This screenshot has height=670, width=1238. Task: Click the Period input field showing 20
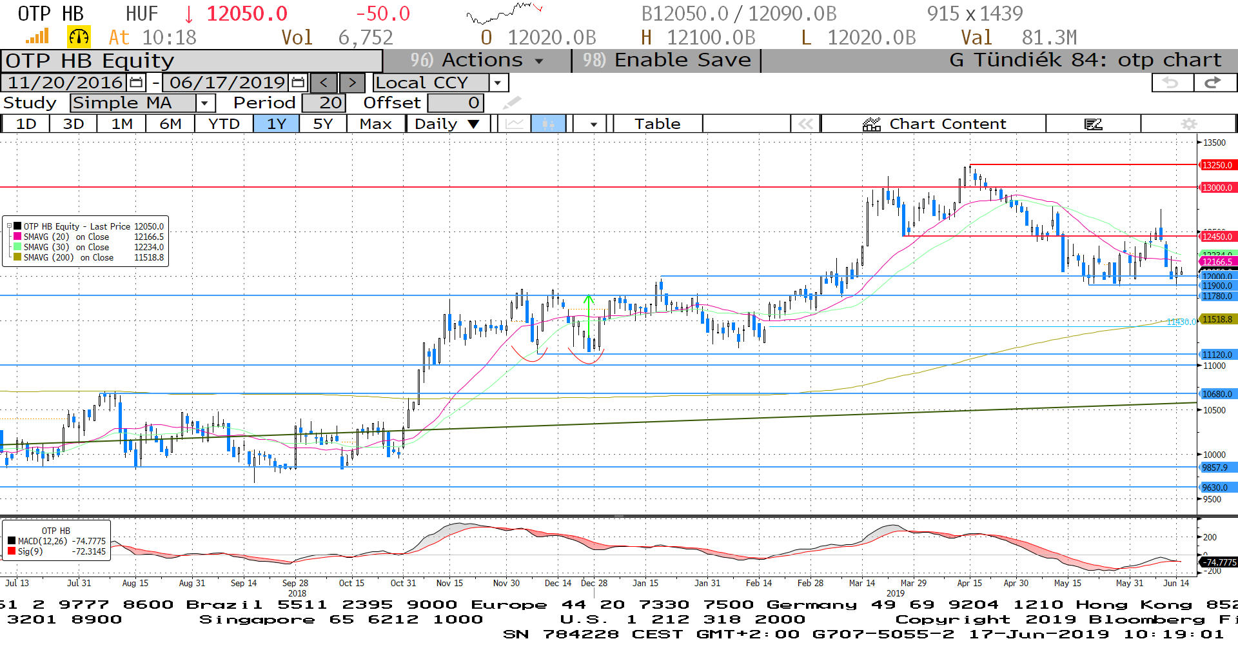(x=324, y=103)
